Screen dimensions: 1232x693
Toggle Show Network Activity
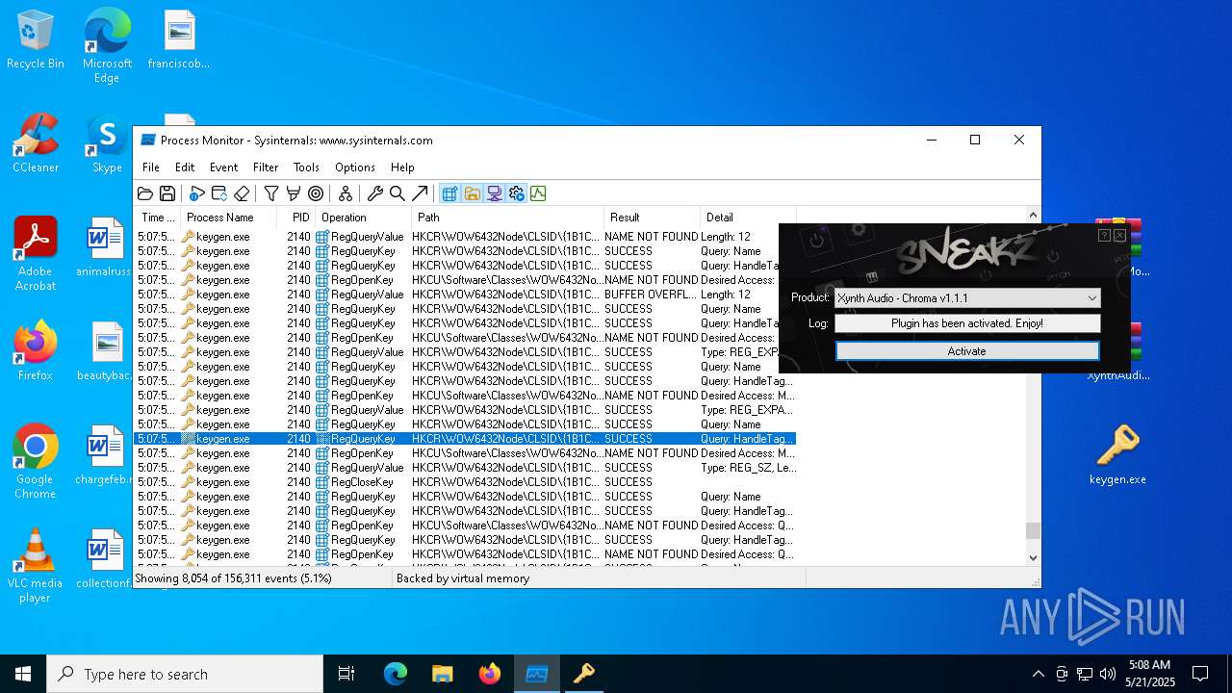494,193
